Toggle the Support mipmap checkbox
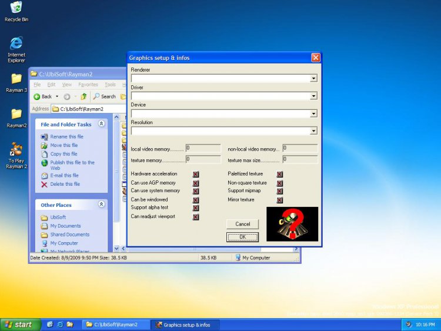441x331 pixels. [280, 192]
